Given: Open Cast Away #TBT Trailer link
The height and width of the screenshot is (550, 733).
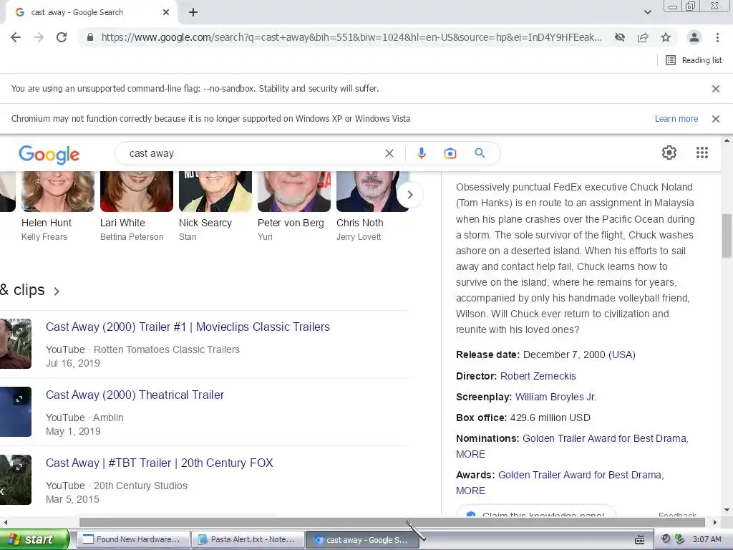Looking at the screenshot, I should [x=159, y=463].
